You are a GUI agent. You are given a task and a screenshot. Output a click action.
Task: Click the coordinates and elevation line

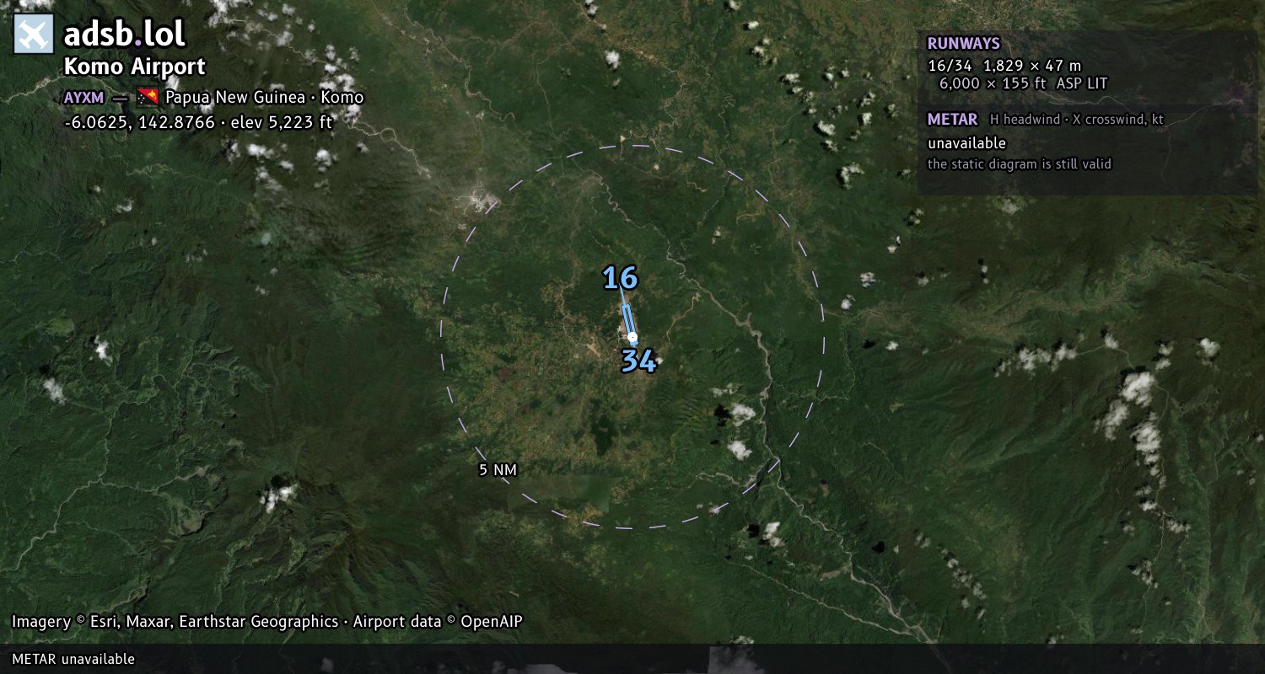click(198, 122)
